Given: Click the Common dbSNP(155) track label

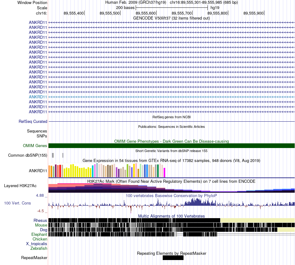Looking at the screenshot, I should 27,155.
